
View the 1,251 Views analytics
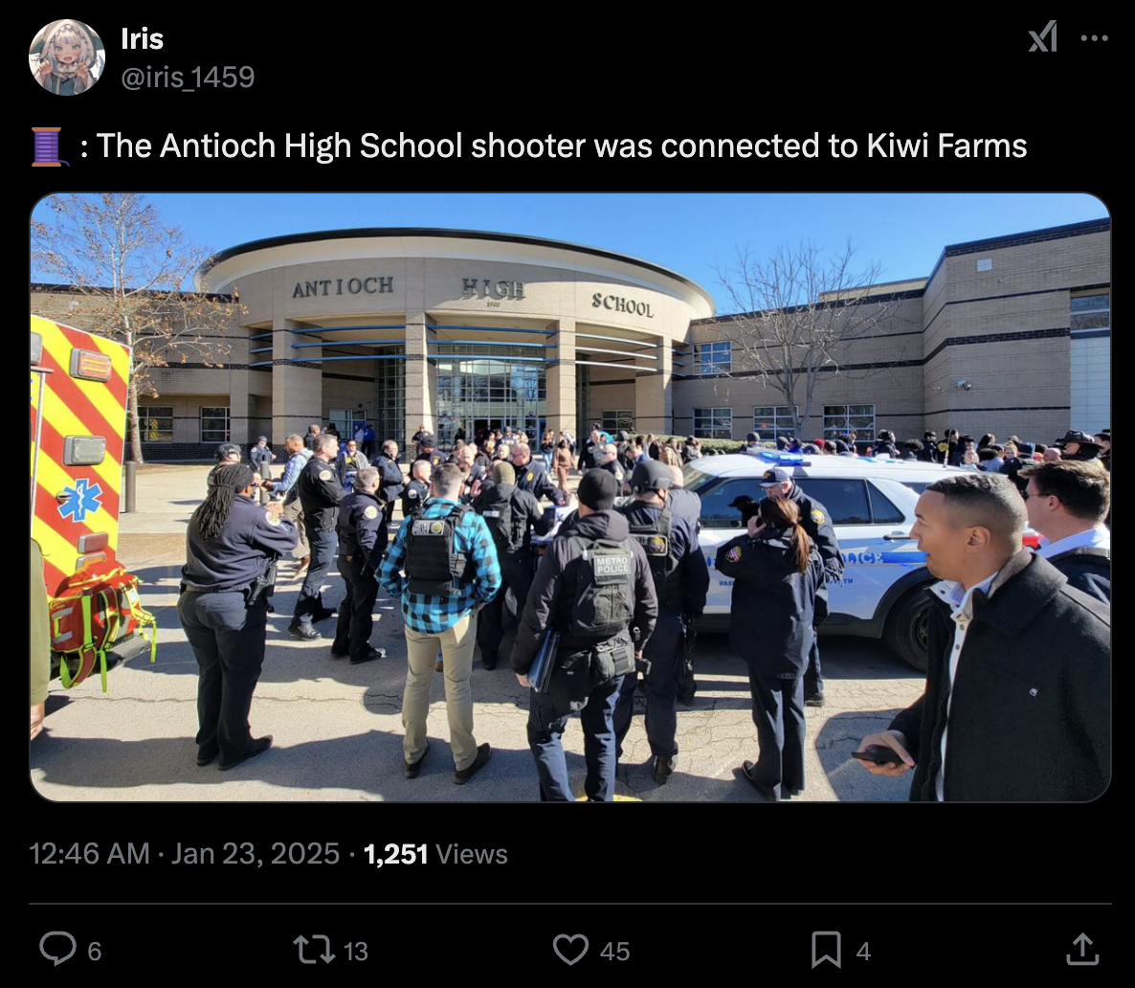(435, 854)
